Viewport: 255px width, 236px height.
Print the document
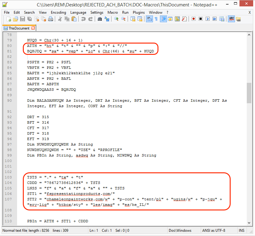click(x=51, y=19)
